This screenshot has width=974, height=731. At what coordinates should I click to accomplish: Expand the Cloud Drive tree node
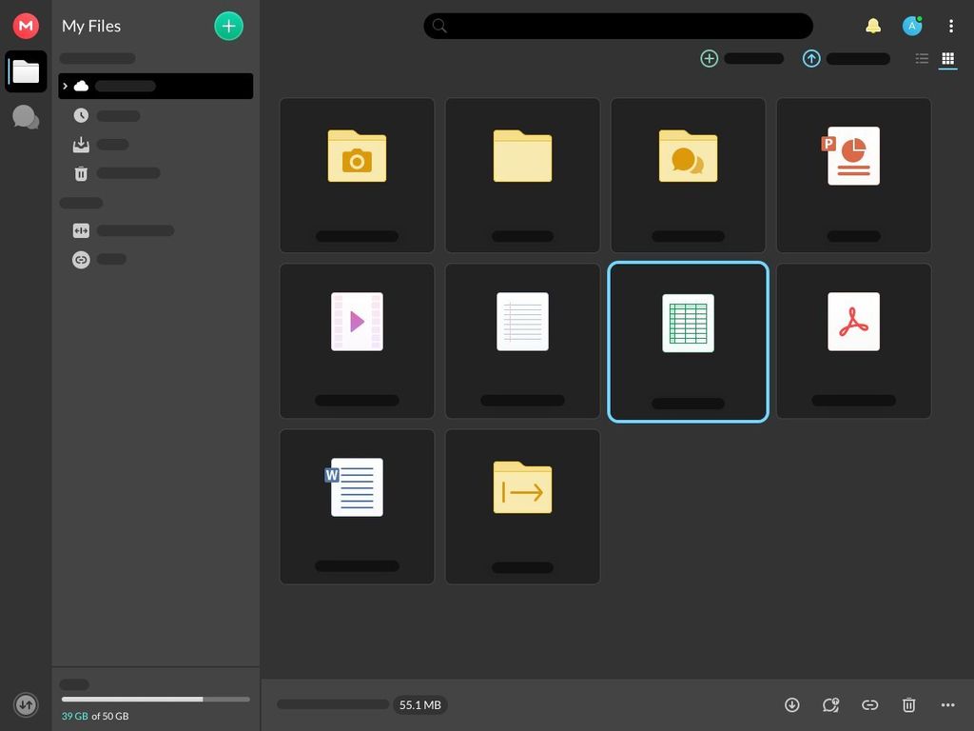click(65, 86)
